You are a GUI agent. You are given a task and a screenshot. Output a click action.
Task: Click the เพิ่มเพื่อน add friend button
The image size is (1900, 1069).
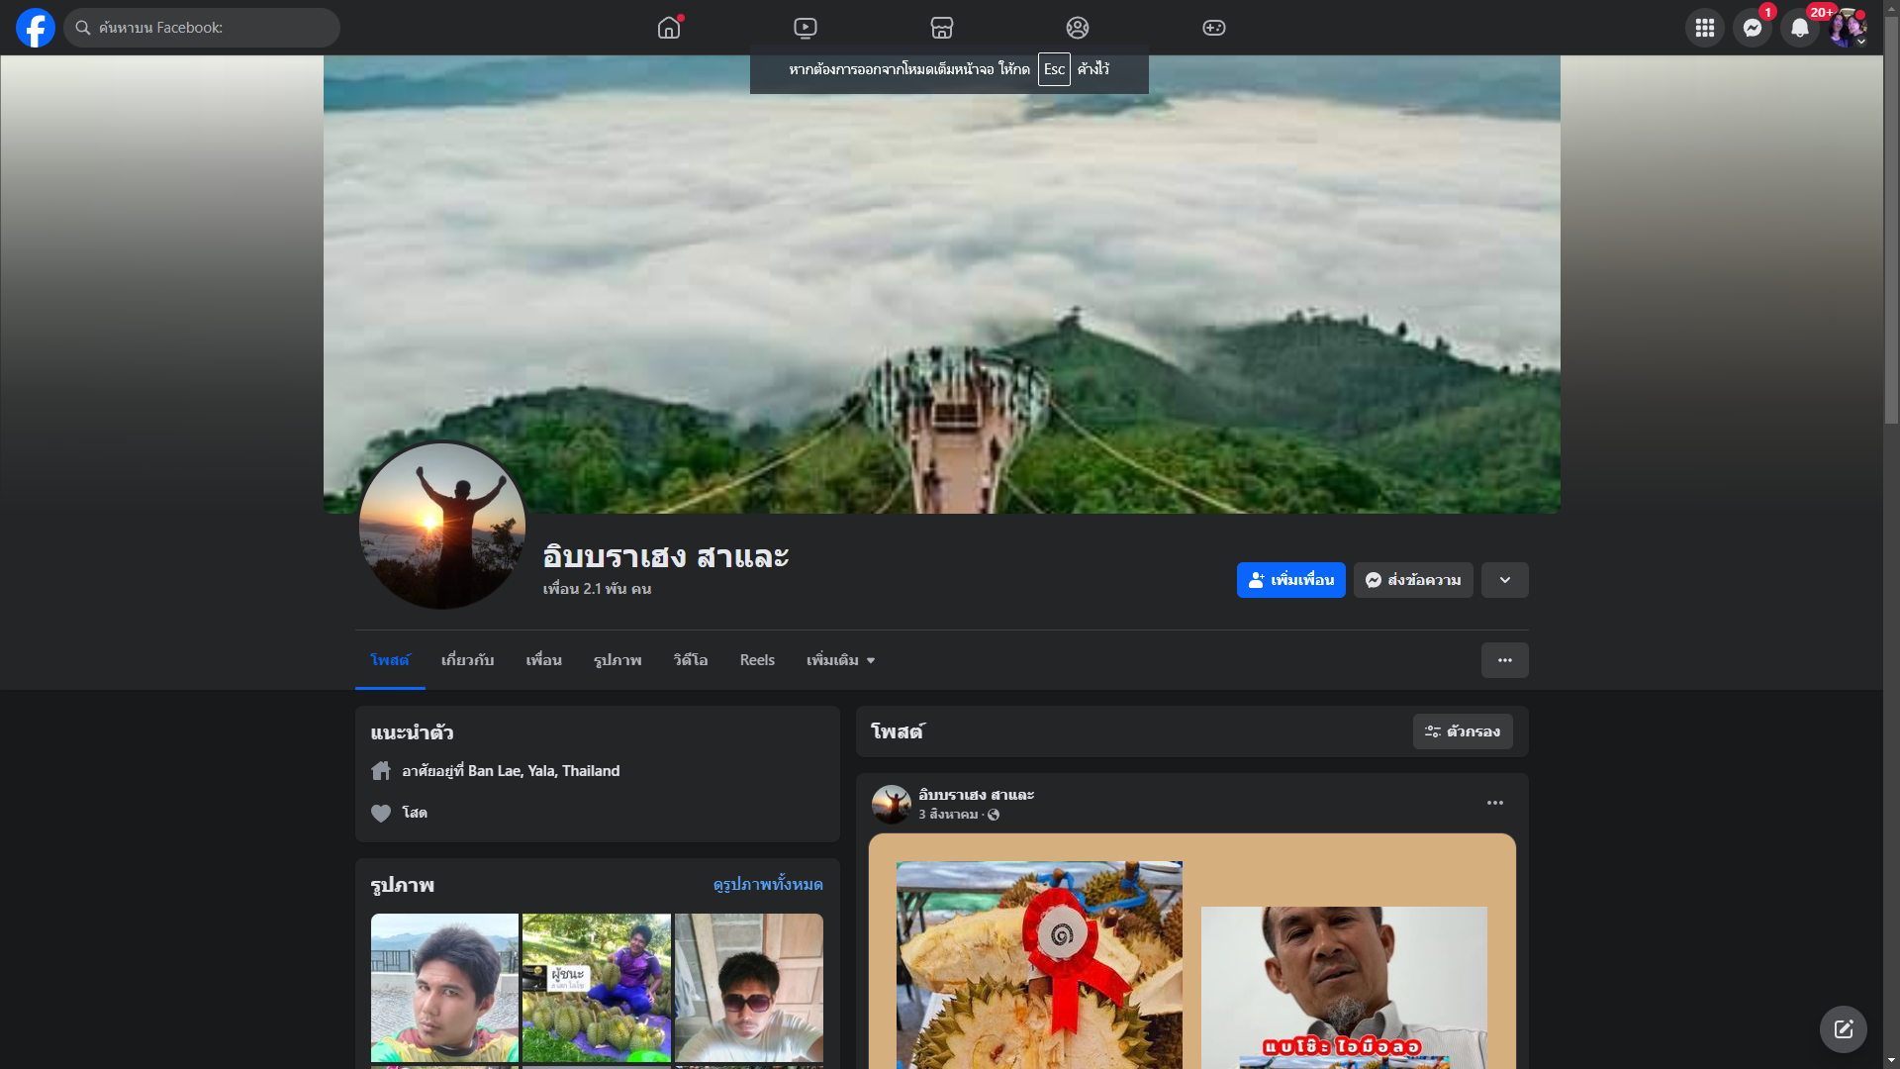click(x=1290, y=580)
